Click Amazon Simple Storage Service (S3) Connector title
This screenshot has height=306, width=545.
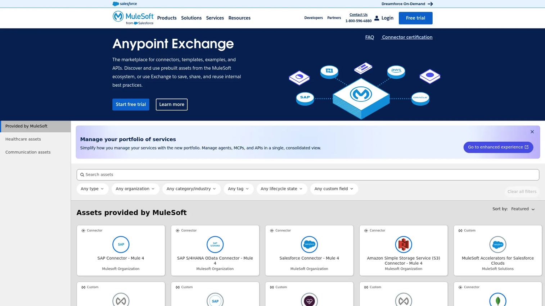pos(404,261)
